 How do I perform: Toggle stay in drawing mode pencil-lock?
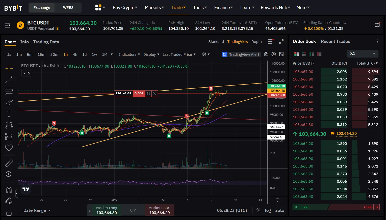tap(9, 201)
